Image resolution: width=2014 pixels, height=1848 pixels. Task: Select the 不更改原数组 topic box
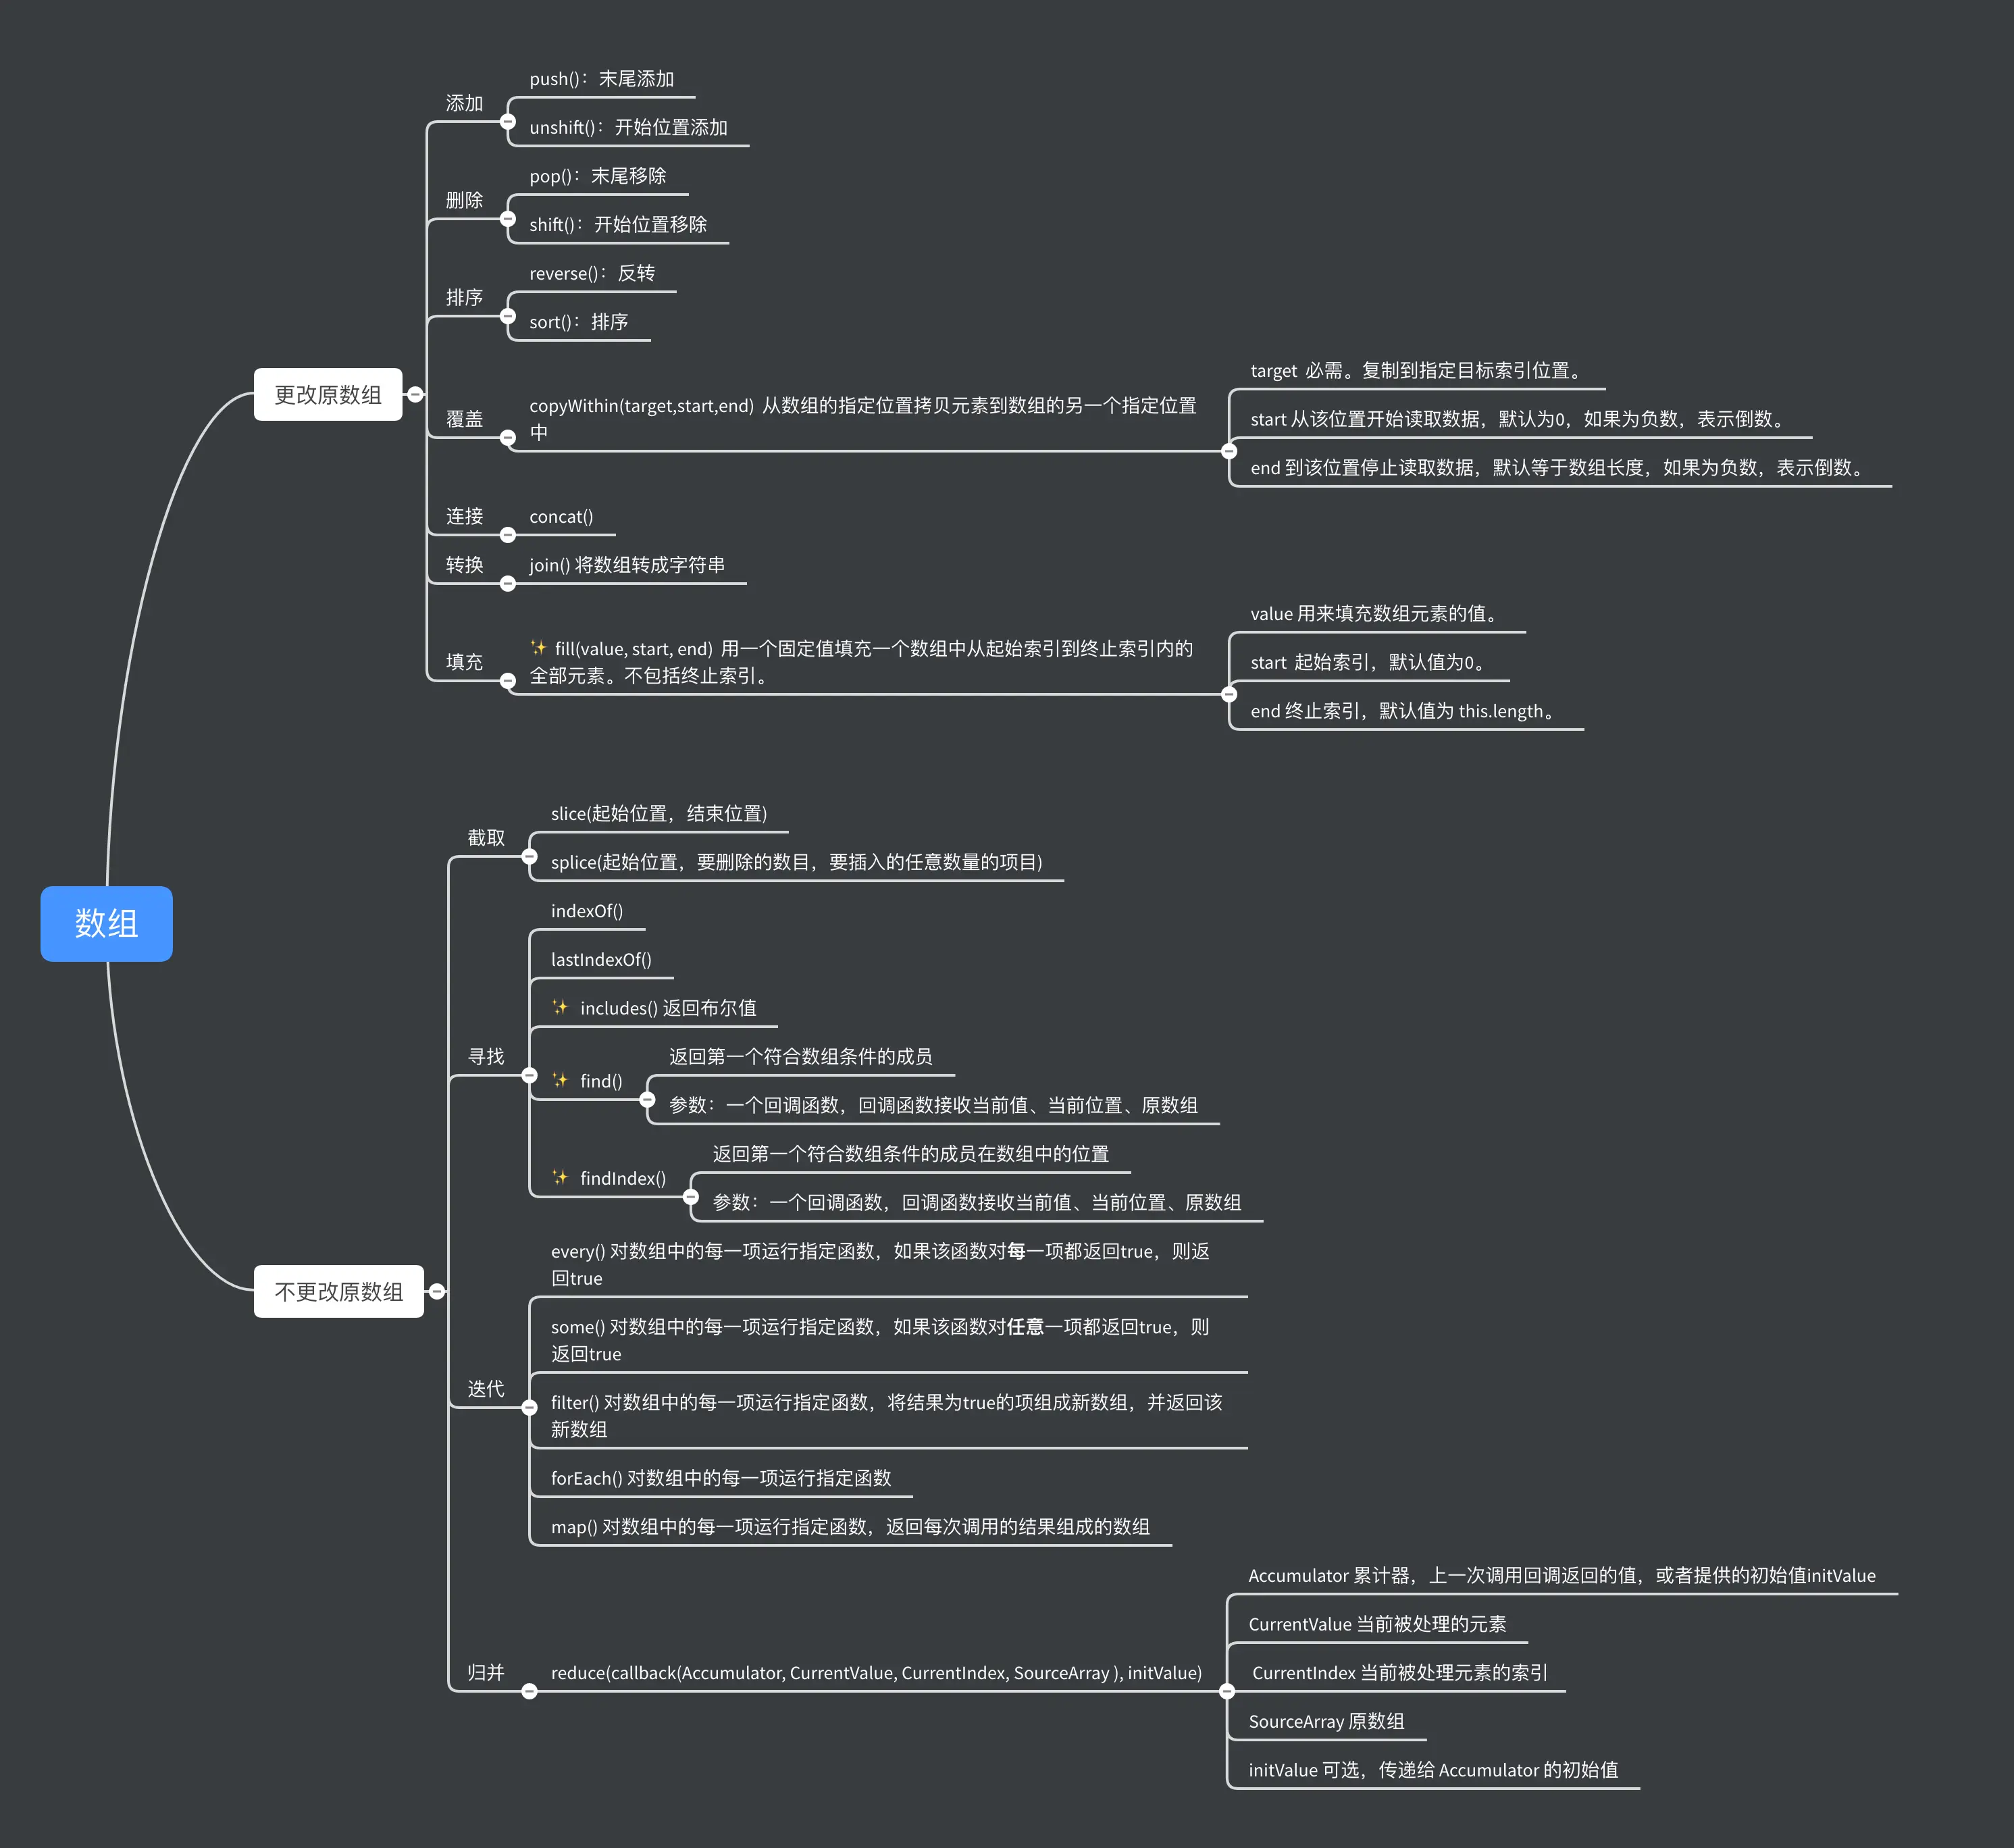point(338,1291)
